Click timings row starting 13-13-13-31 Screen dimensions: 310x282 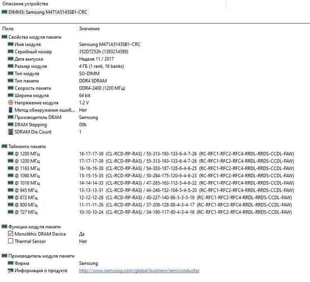click(186, 190)
